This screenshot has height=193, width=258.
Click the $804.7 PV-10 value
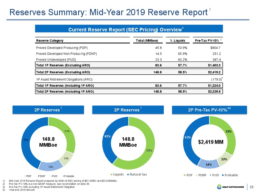click(x=215, y=48)
